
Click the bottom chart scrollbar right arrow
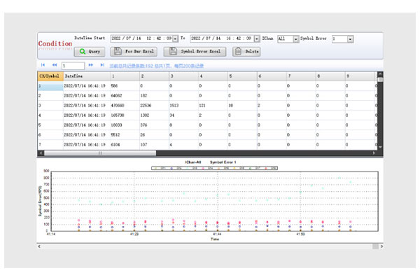pos(381,246)
